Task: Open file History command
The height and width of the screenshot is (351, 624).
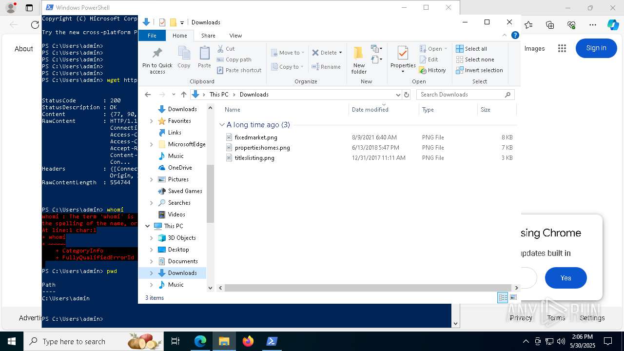Action: (x=432, y=70)
